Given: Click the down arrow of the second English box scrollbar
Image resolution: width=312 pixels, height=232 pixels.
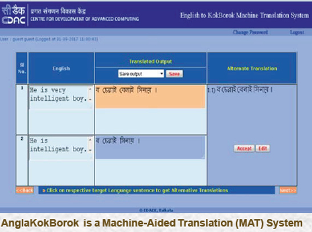Looking at the screenshot, I should [90, 150].
